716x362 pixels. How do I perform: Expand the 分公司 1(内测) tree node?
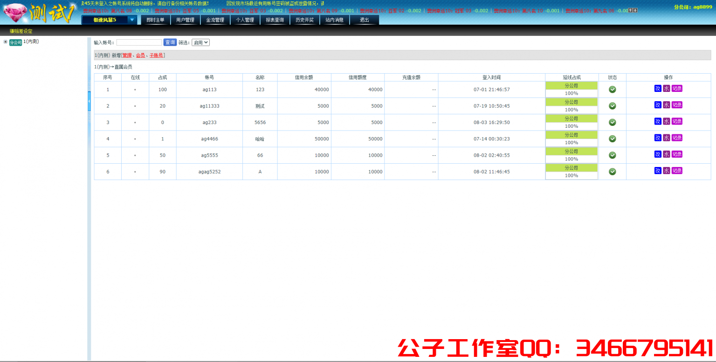6,42
